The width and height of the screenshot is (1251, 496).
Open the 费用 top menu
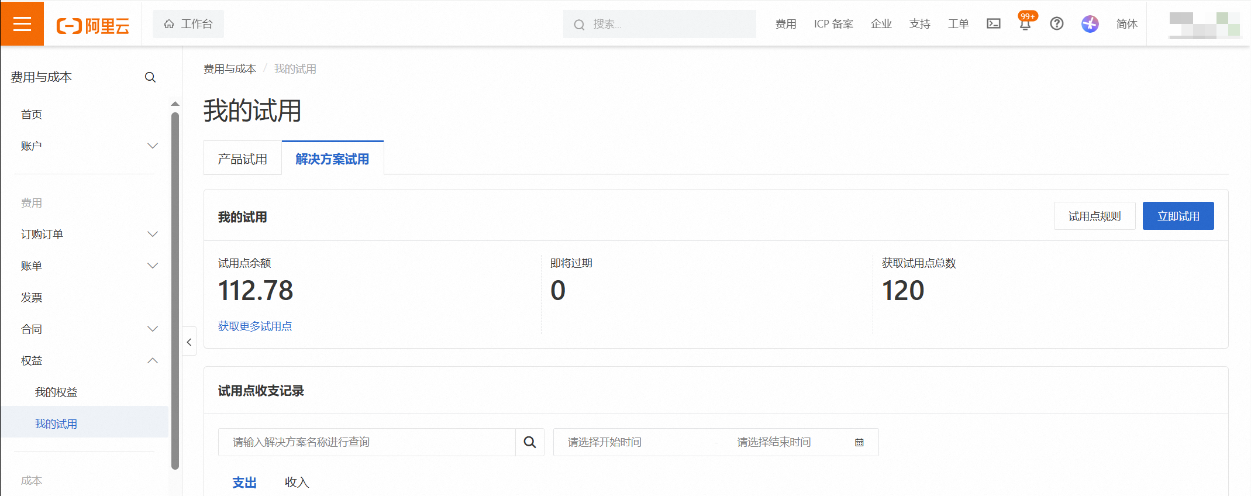[x=786, y=24]
